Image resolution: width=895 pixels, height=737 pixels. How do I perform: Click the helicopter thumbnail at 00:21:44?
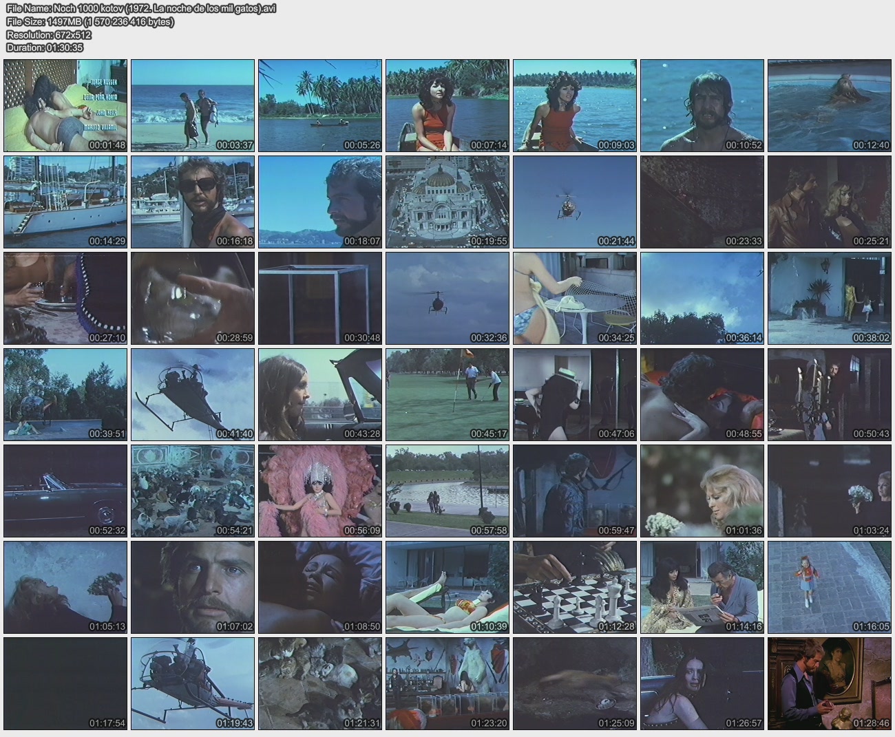(x=575, y=202)
